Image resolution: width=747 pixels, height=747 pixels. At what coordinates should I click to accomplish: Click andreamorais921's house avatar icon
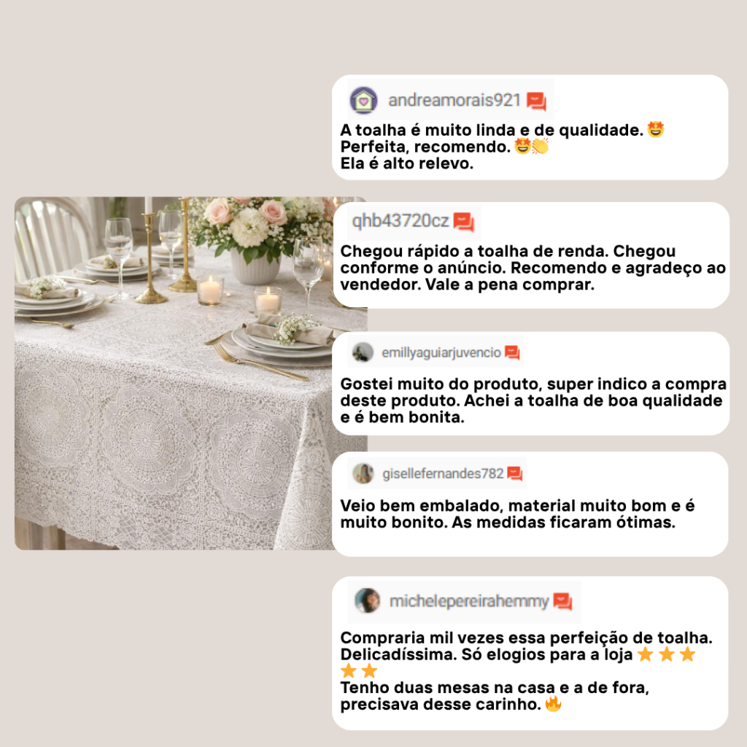[364, 101]
